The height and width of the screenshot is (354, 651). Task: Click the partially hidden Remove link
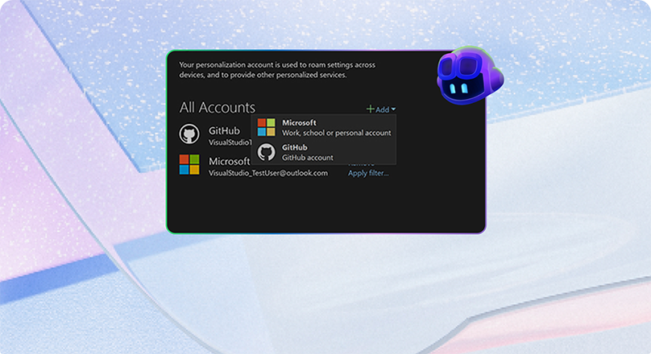361,165
